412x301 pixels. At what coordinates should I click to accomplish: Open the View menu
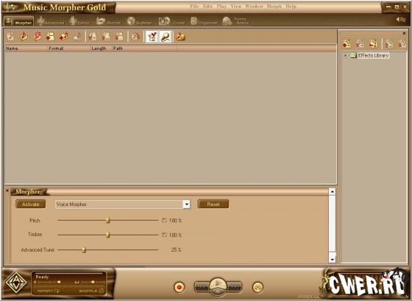(x=235, y=7)
